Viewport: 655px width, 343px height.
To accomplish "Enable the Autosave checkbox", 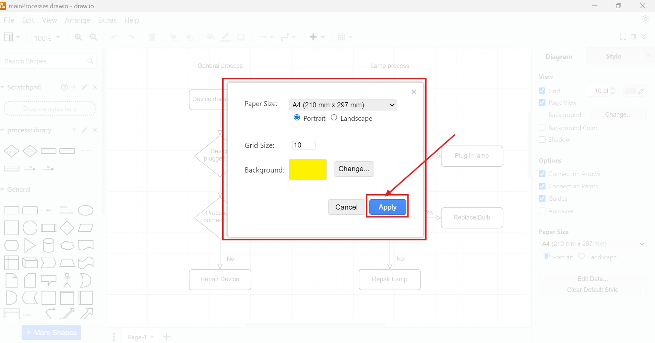I will click(x=542, y=211).
